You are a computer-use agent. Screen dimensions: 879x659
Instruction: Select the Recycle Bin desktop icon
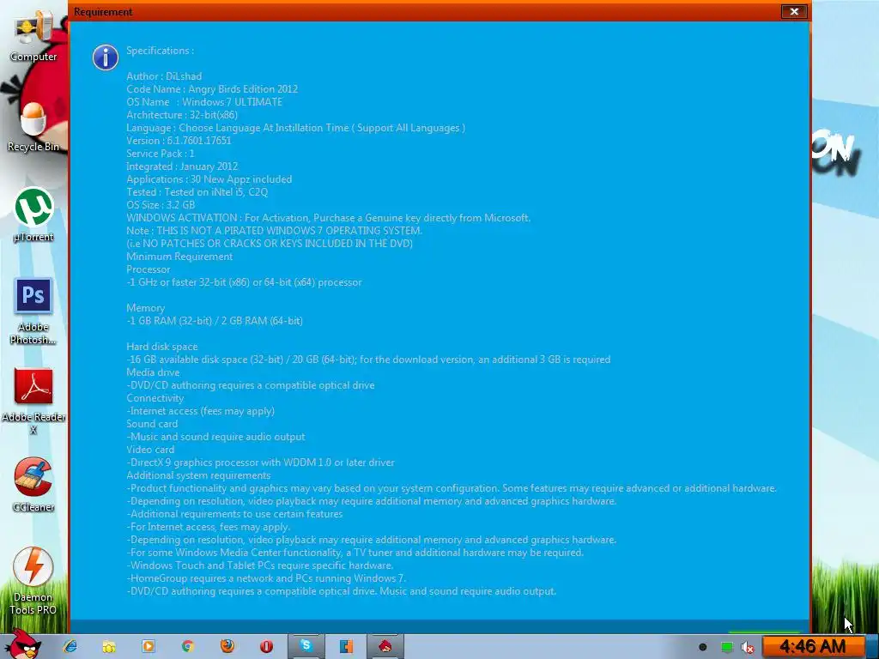[33, 127]
